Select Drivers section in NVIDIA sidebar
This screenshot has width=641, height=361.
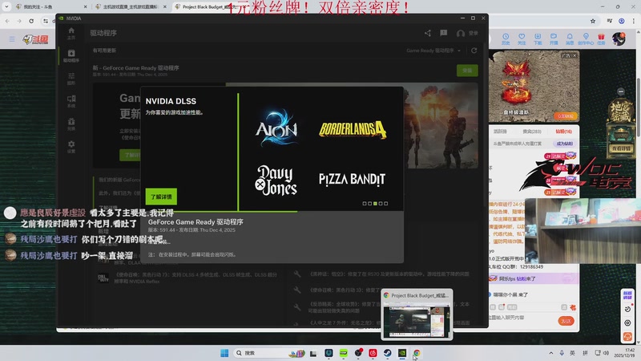[x=71, y=55]
